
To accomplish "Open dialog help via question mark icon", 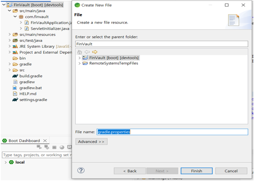I will [x=81, y=170].
